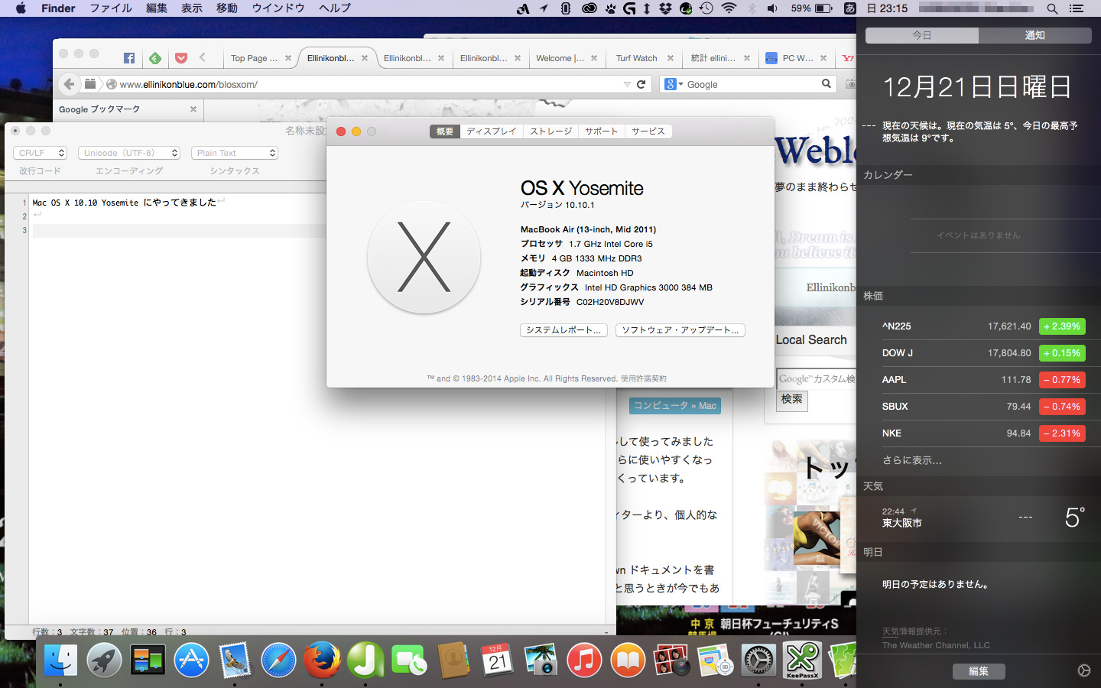Open Google search engine selector dropdown

click(x=674, y=84)
